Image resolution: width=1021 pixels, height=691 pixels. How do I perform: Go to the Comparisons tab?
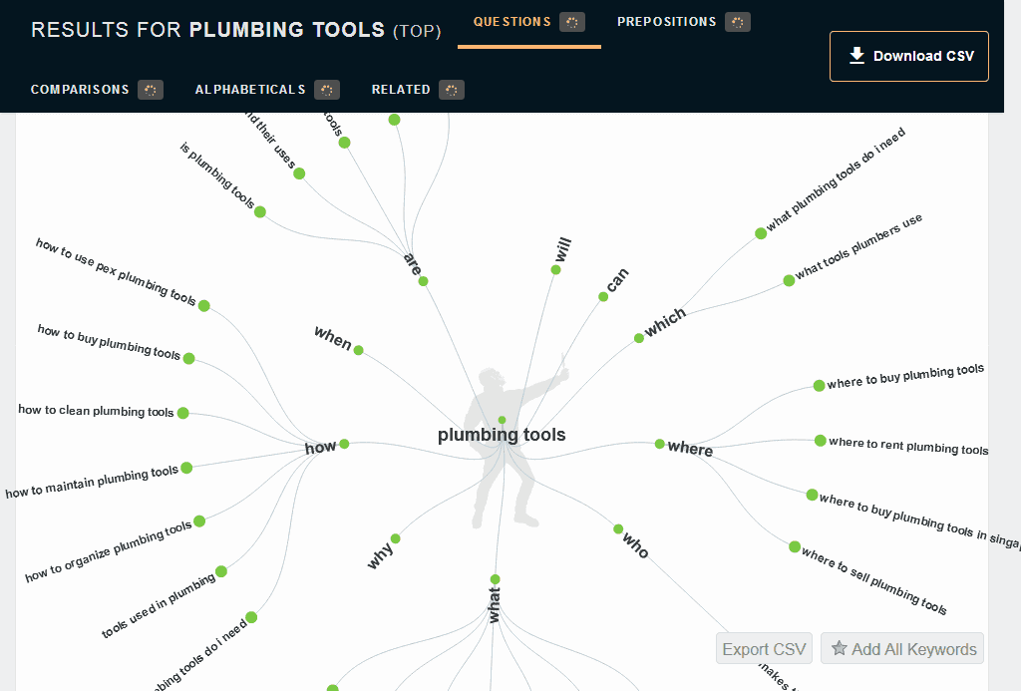pos(80,90)
